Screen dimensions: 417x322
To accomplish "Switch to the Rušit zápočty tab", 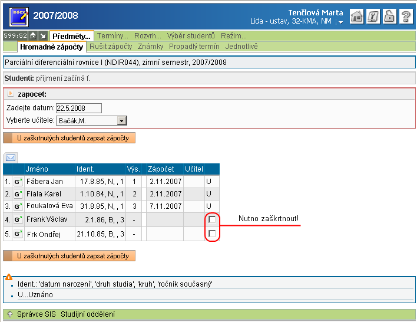I will (x=111, y=46).
